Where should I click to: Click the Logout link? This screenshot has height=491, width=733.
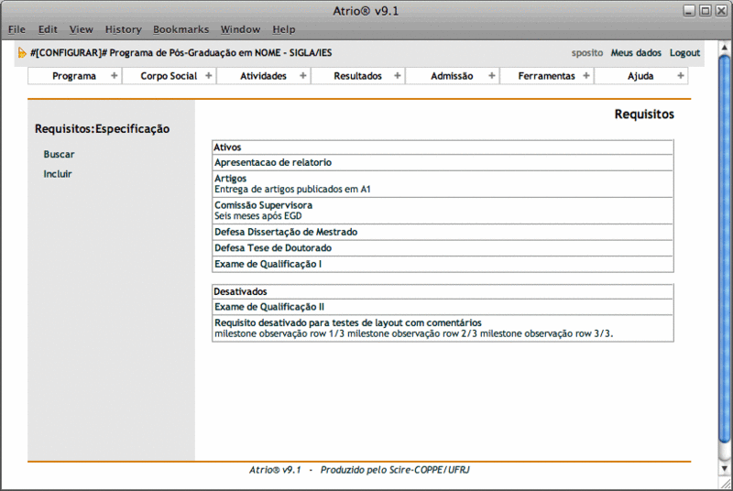684,53
